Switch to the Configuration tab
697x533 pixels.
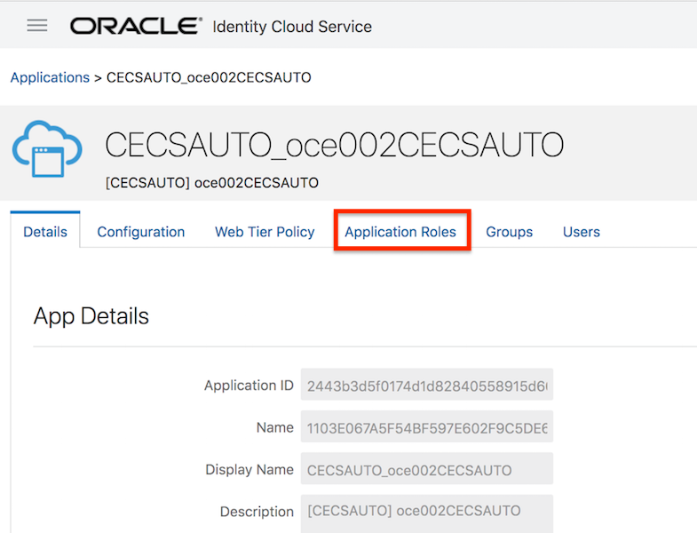141,232
